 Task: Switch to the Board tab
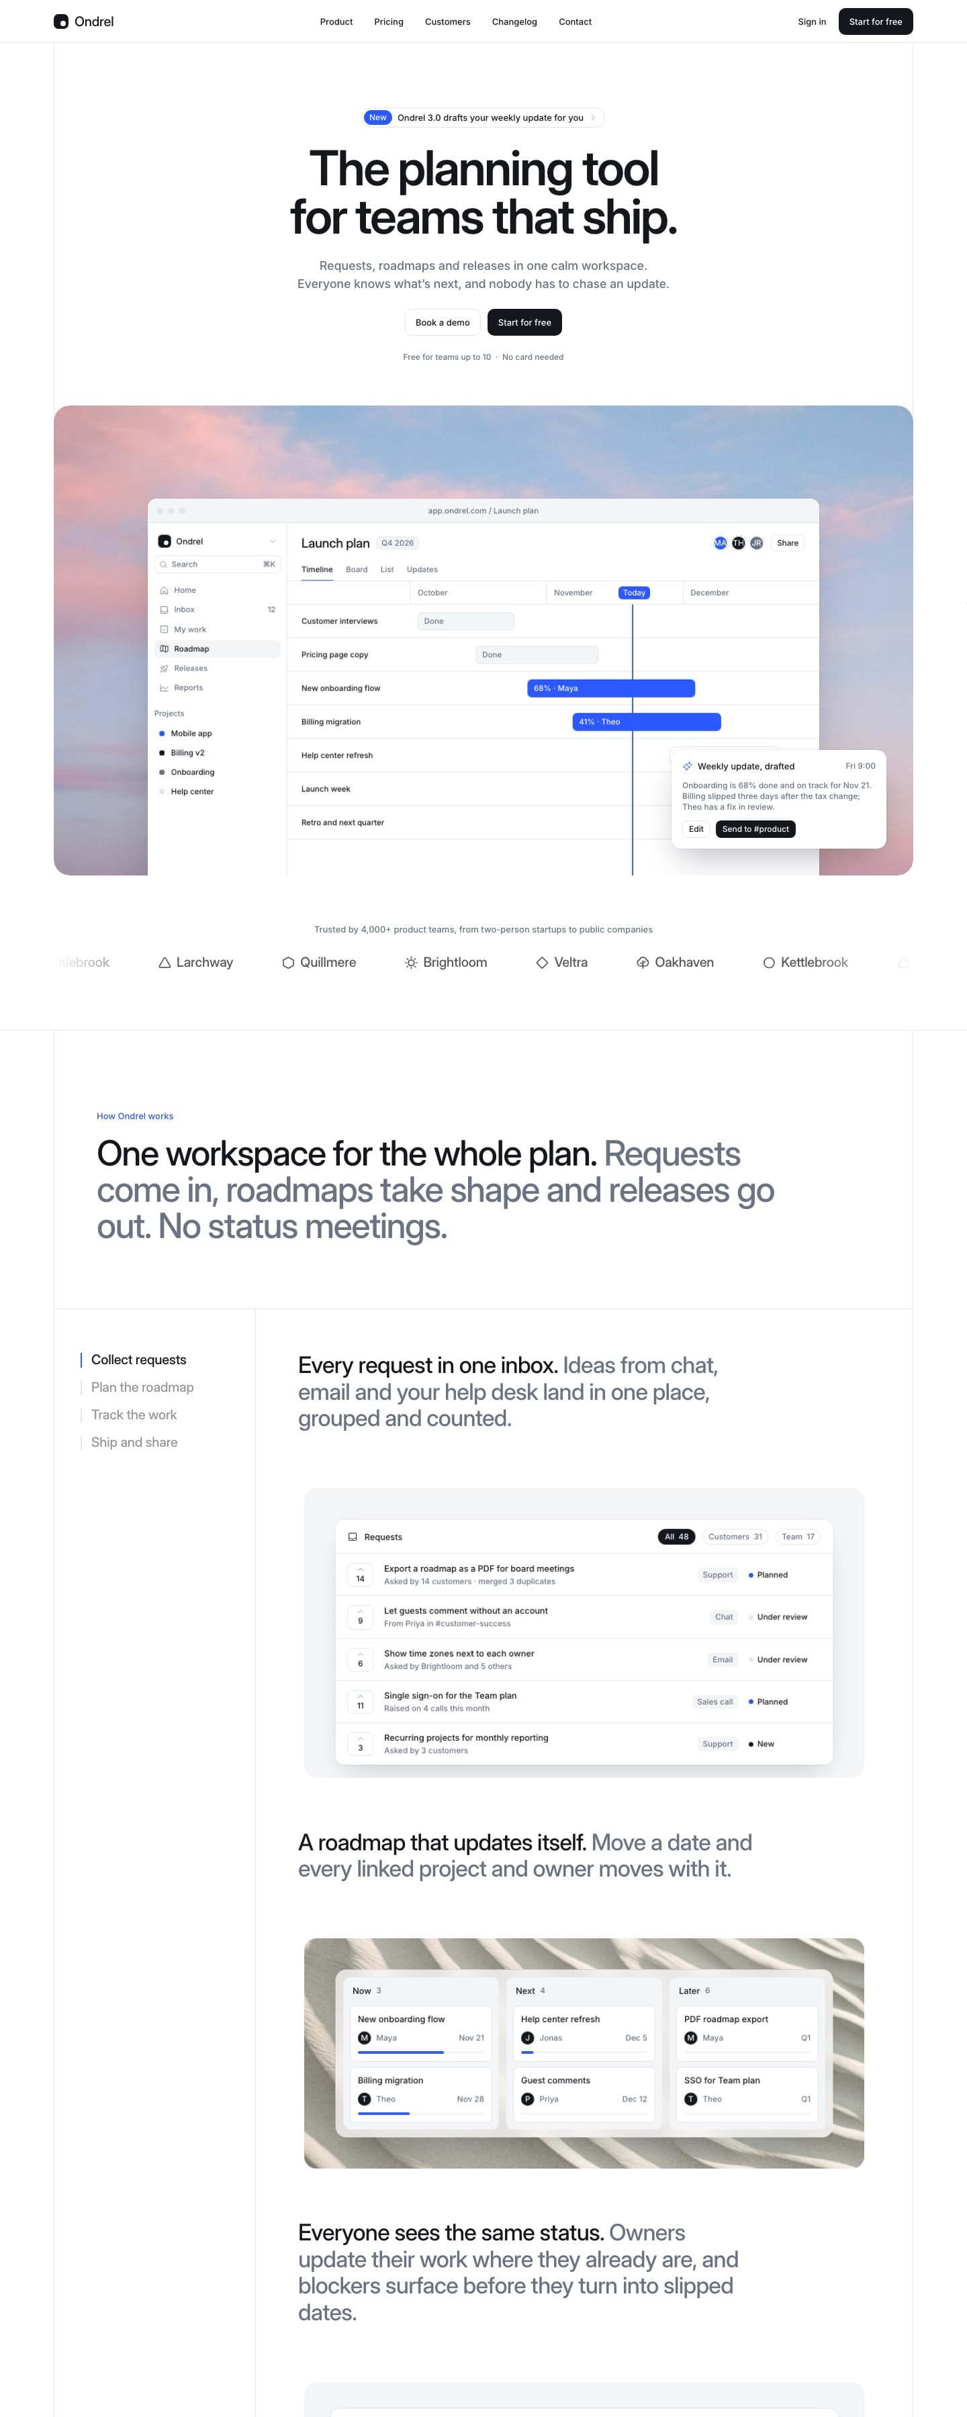click(357, 569)
